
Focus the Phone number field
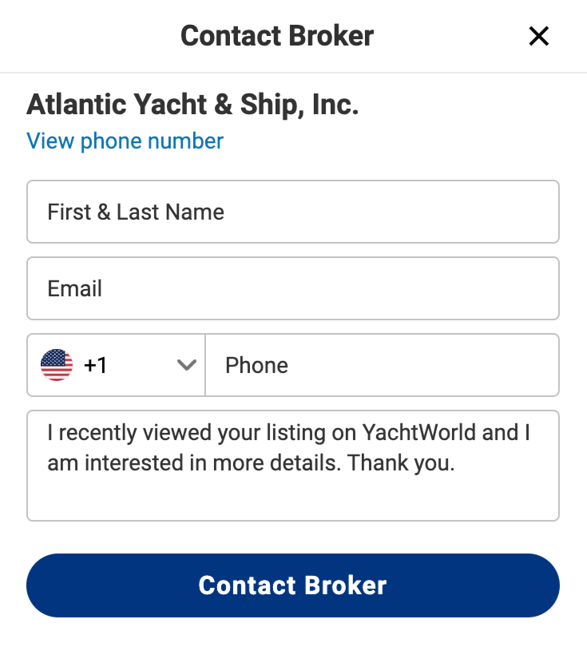[383, 365]
